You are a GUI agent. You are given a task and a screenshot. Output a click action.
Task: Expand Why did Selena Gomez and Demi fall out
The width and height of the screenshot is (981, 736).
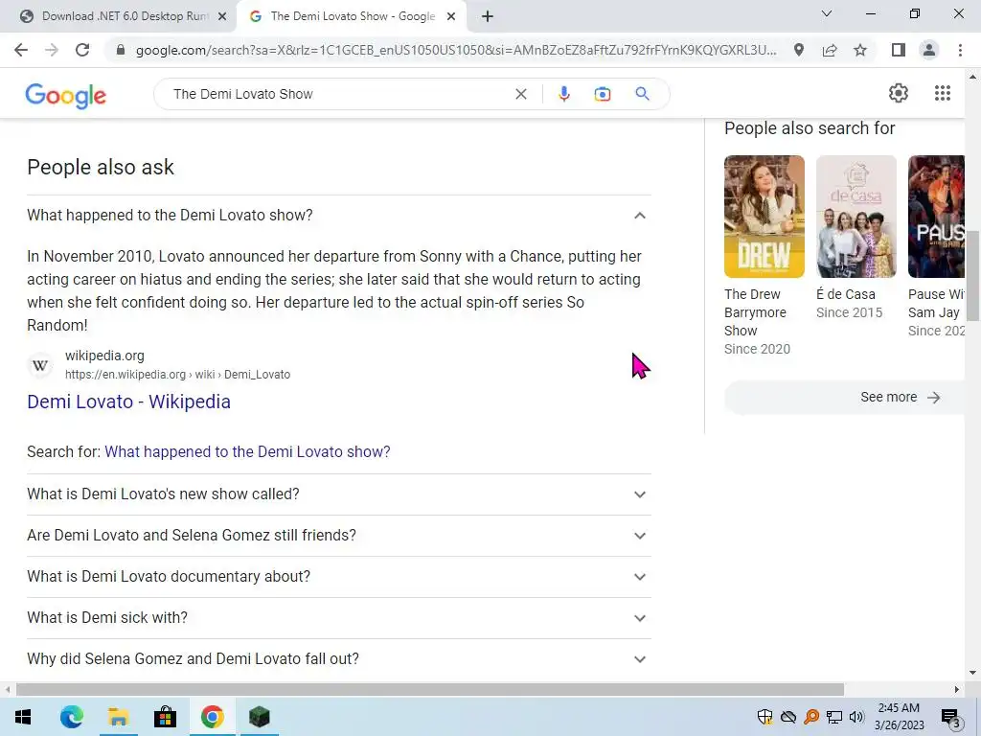[x=339, y=659]
